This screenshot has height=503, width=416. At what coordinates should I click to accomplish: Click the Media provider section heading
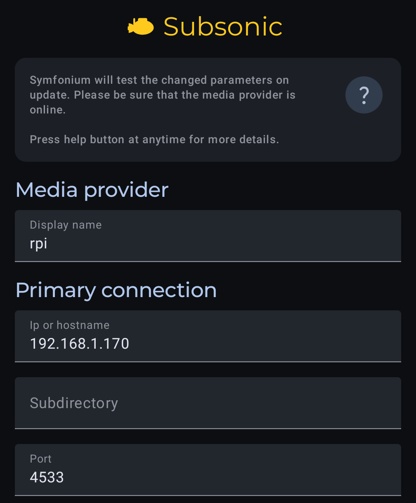92,190
